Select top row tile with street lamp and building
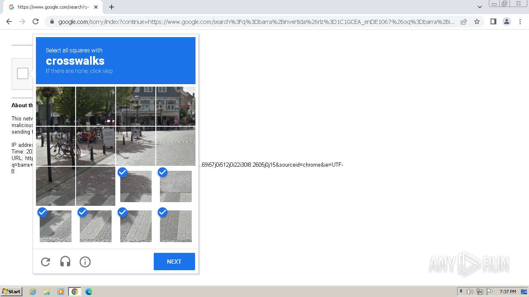 click(x=136, y=106)
